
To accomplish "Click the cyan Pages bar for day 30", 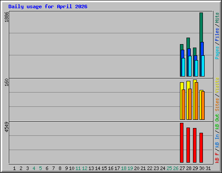I will (x=203, y=66).
